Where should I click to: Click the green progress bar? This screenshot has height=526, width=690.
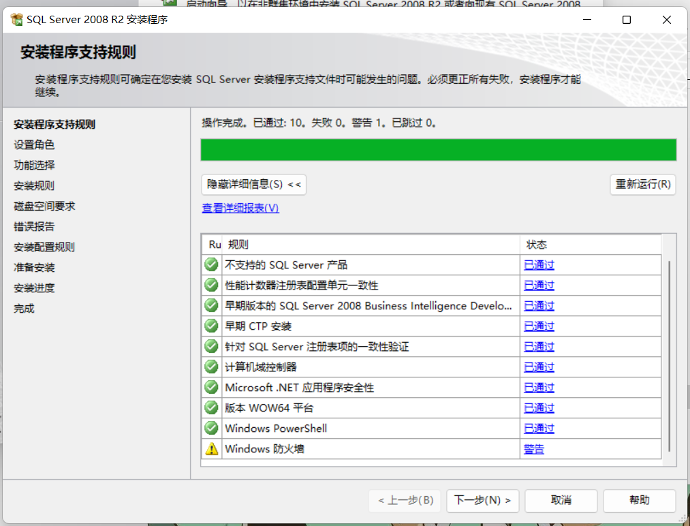click(438, 150)
